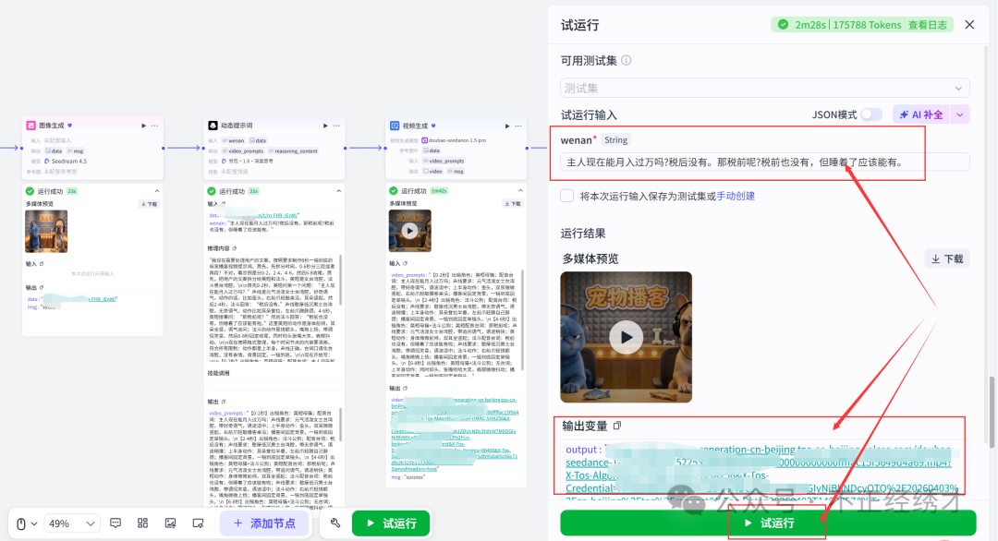Run the 图像生成 node via its play icon

[144, 126]
